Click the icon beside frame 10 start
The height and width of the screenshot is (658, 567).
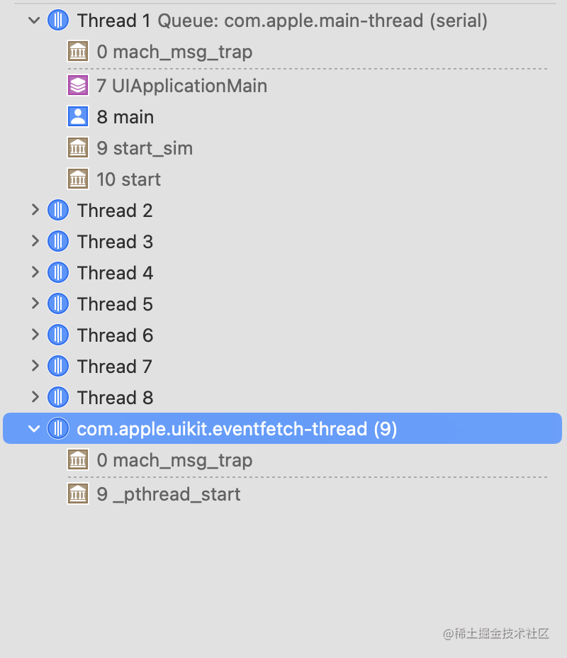click(77, 179)
